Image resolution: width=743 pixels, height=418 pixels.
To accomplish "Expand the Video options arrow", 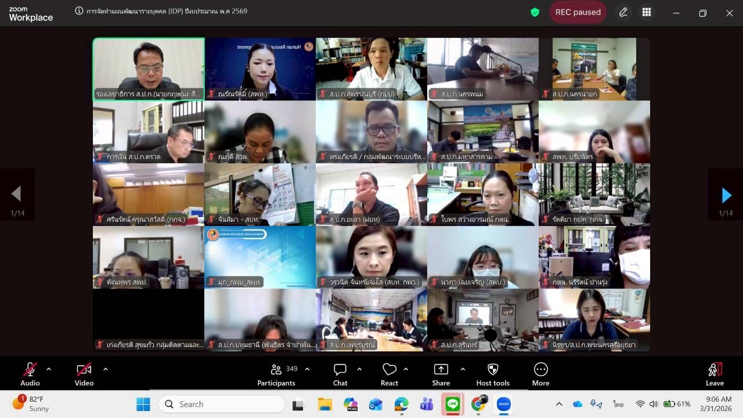I will point(105,369).
